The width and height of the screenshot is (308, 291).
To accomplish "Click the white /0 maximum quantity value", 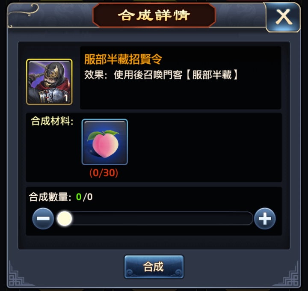I will (x=88, y=197).
